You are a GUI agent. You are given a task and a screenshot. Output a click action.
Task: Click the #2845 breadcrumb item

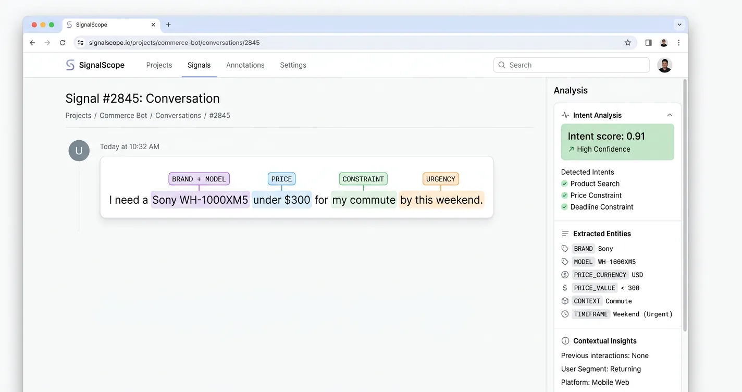click(220, 116)
